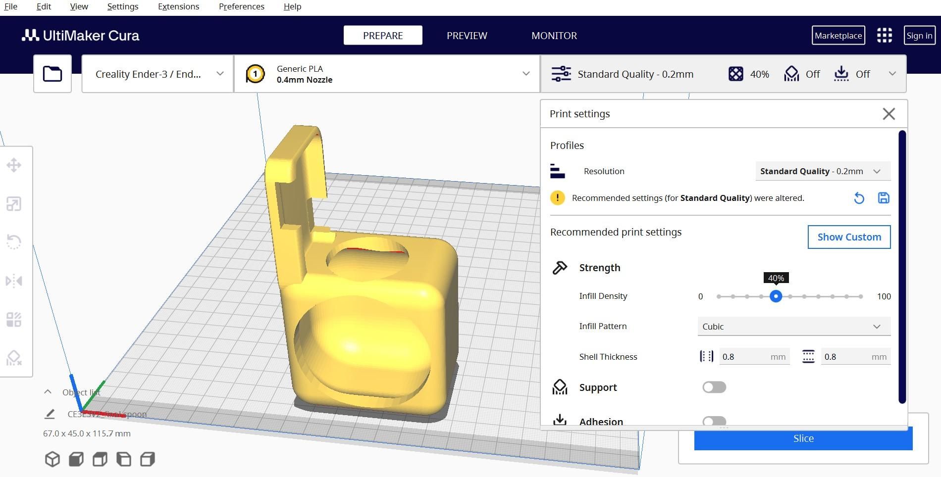
Task: Click the yellow warning exclamation icon
Action: (558, 198)
